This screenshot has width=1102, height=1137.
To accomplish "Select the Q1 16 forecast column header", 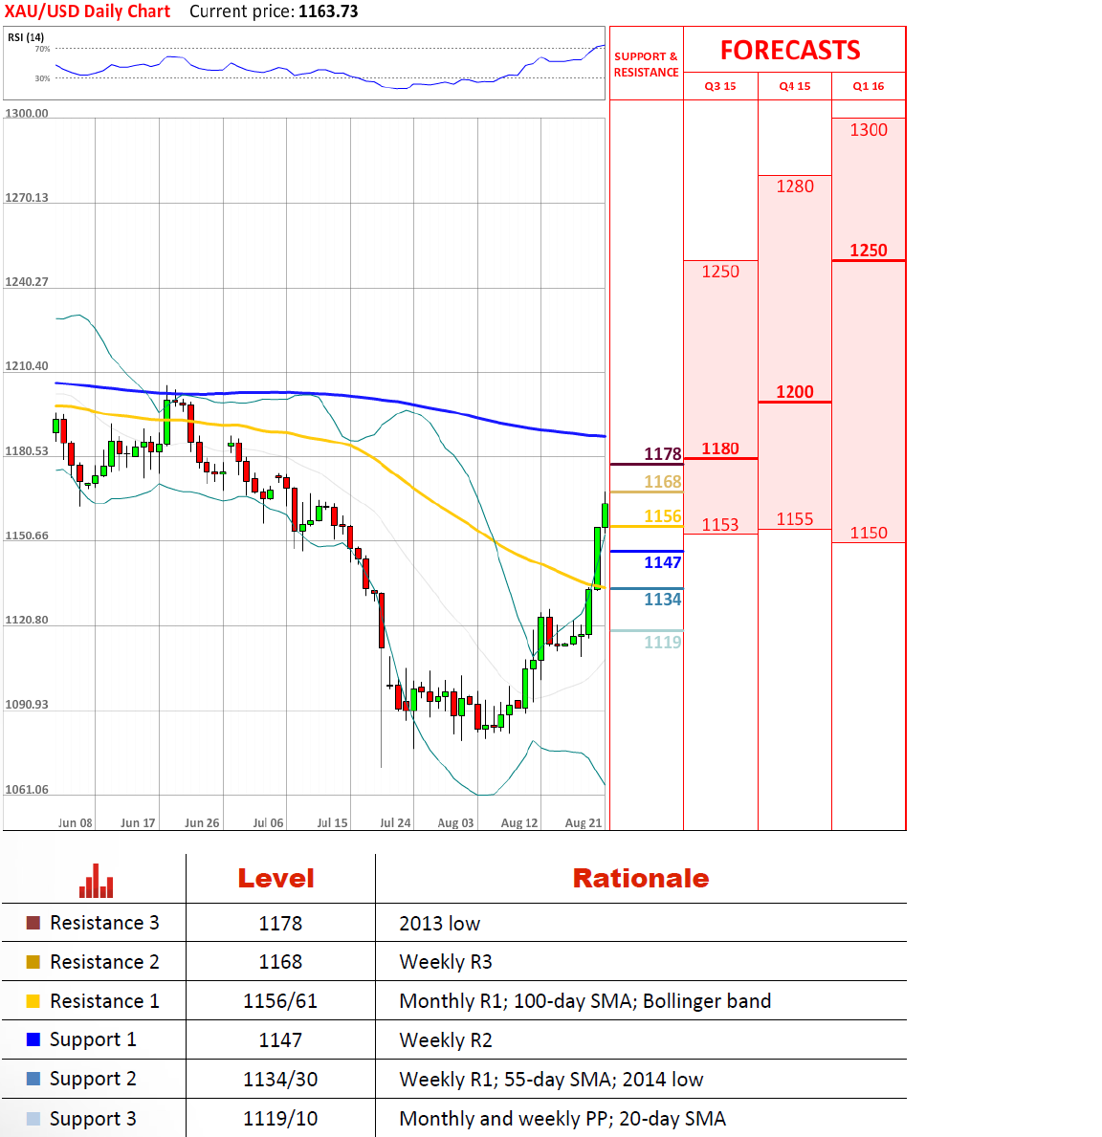I will 869,86.
